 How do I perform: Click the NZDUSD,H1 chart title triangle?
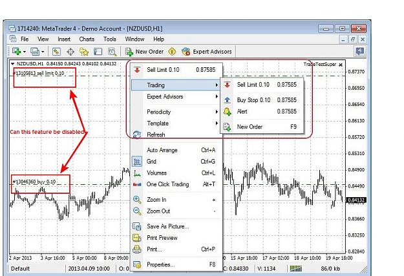click(x=13, y=63)
